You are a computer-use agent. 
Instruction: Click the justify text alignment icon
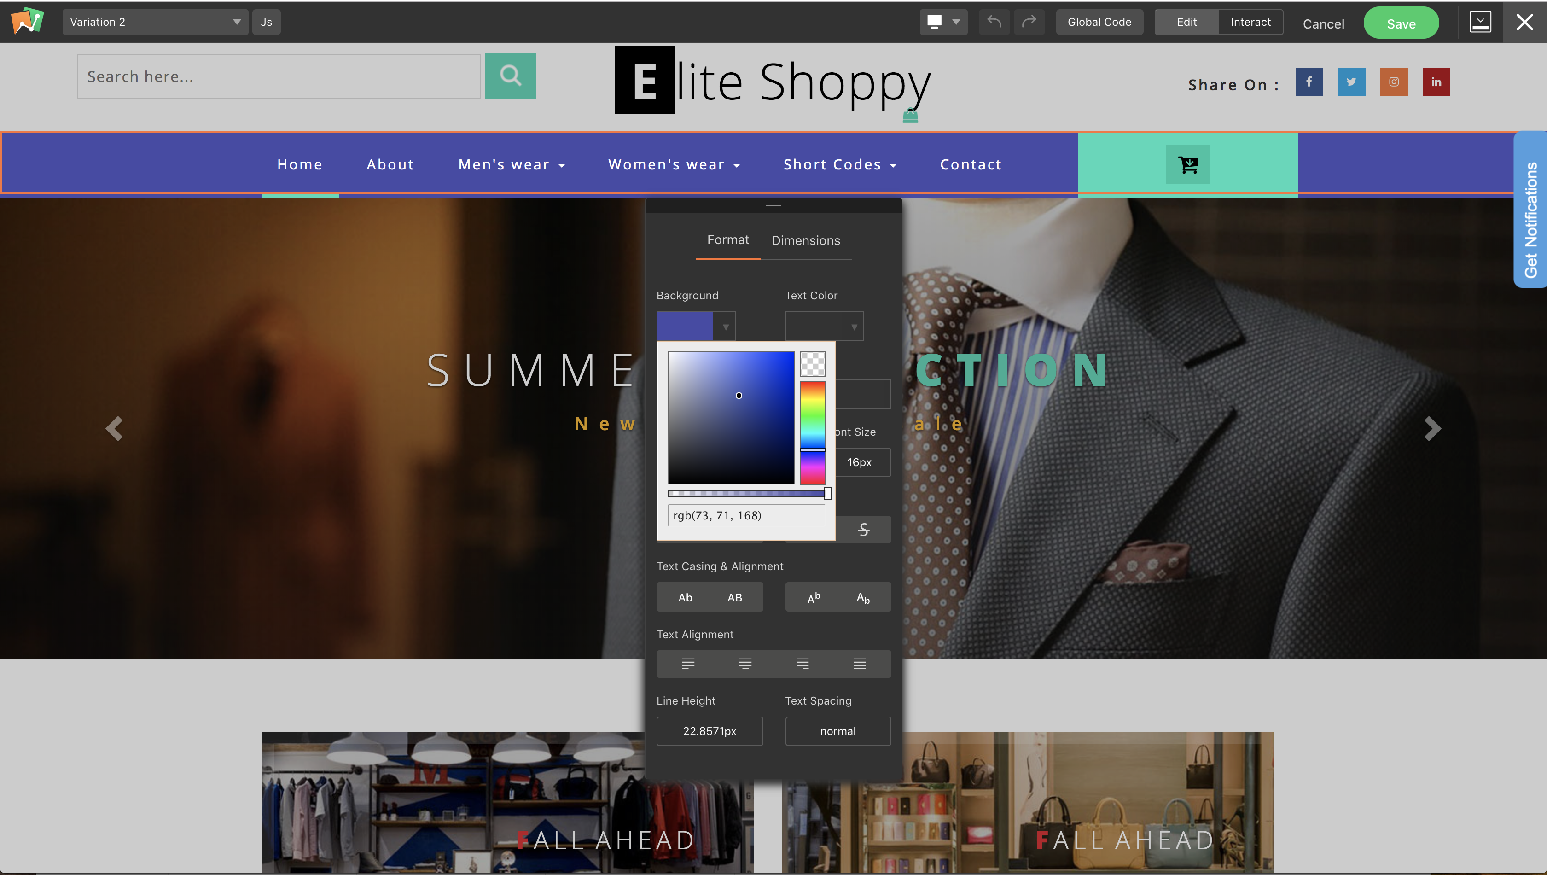[x=859, y=664]
